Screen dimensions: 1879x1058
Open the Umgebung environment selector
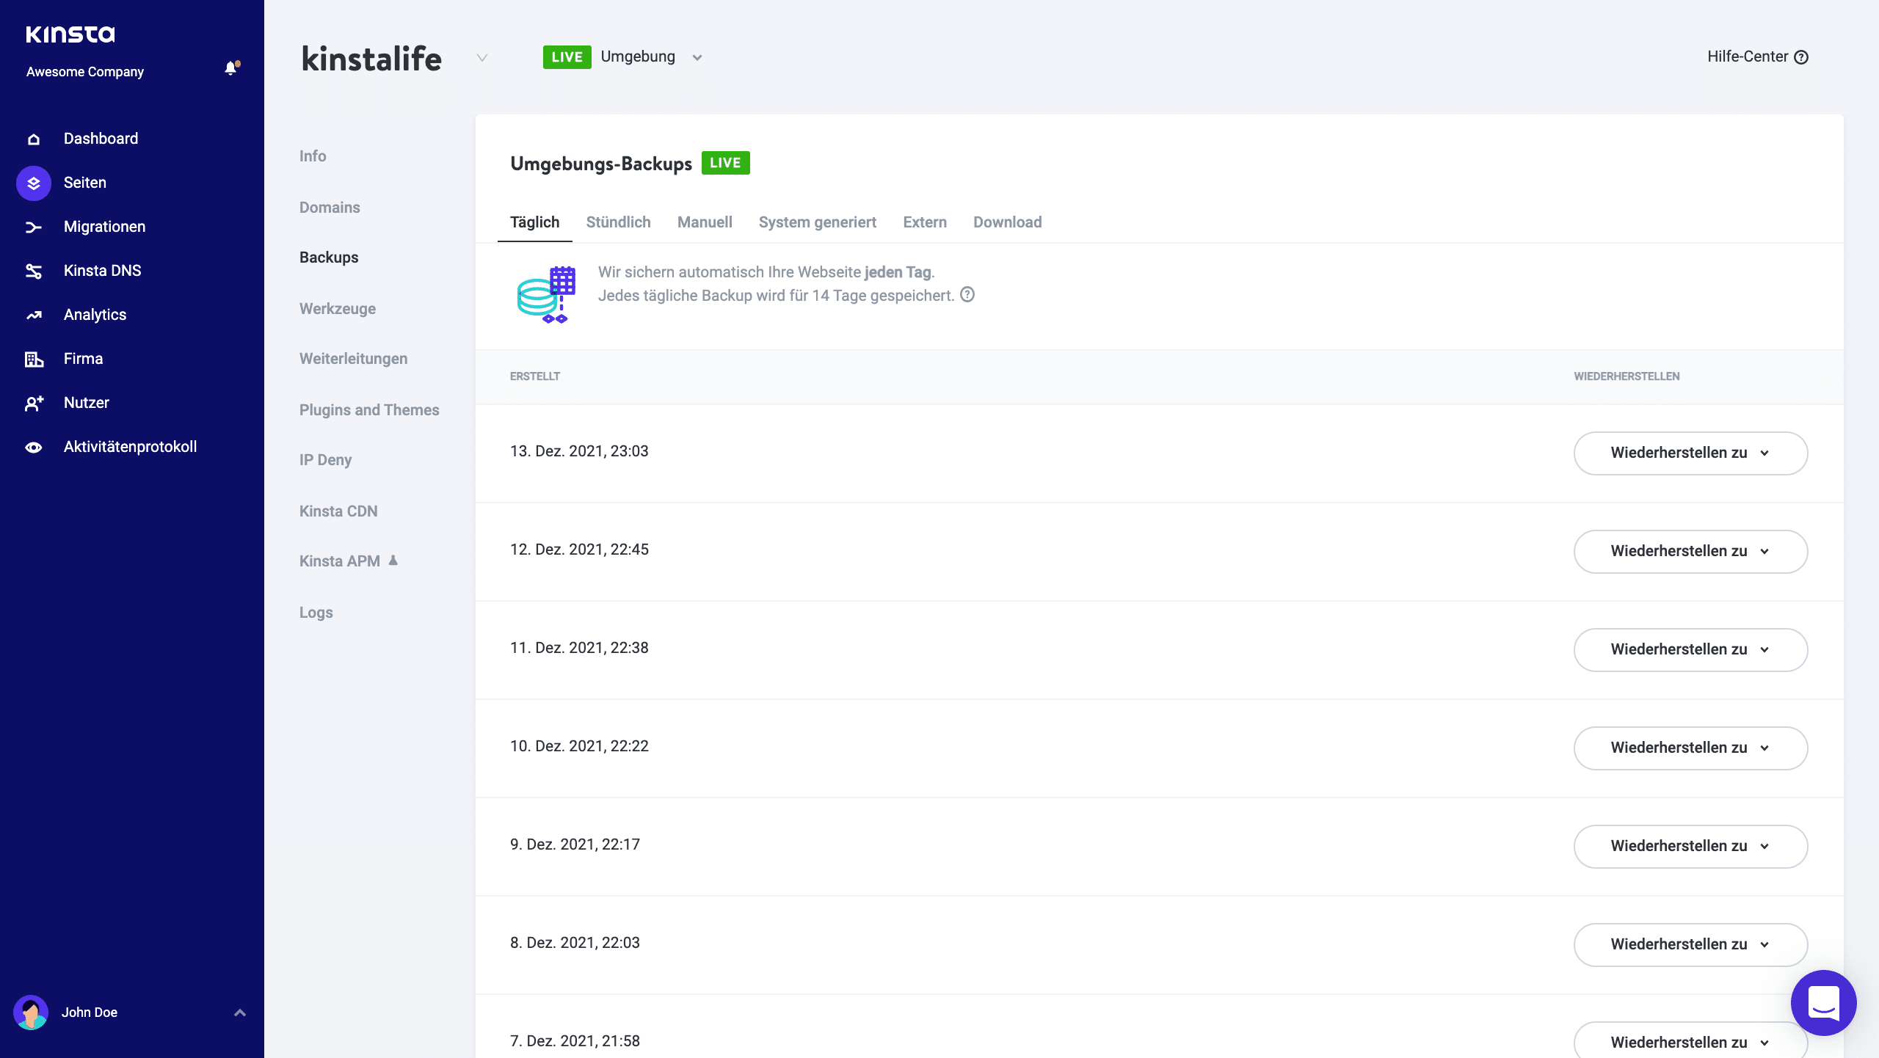[x=697, y=57]
